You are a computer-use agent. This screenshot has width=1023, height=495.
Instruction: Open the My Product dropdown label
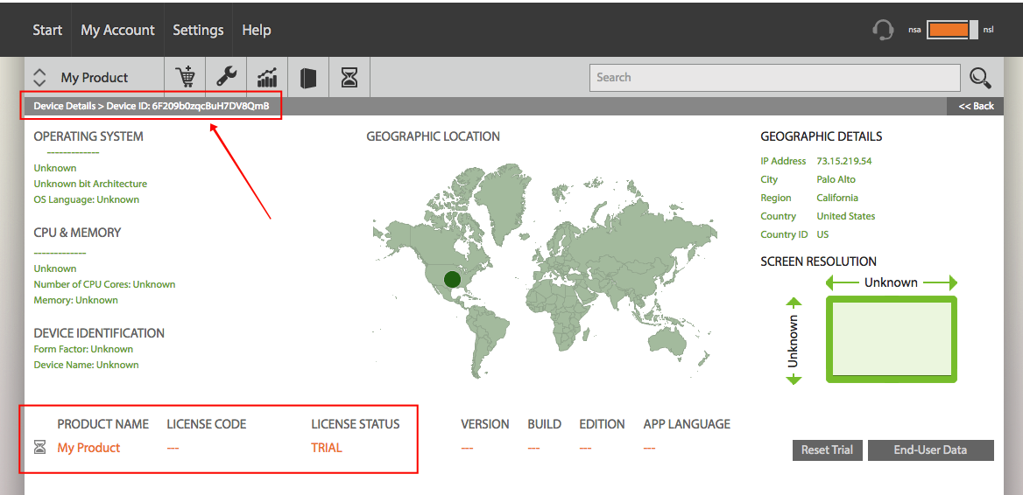tap(95, 78)
